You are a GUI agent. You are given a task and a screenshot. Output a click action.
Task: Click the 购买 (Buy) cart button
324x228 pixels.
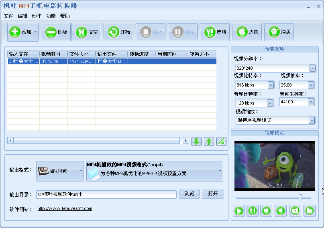279,32
